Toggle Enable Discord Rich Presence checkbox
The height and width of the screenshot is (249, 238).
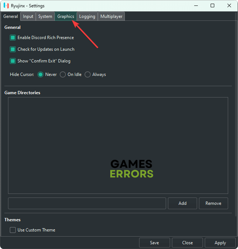click(13, 38)
